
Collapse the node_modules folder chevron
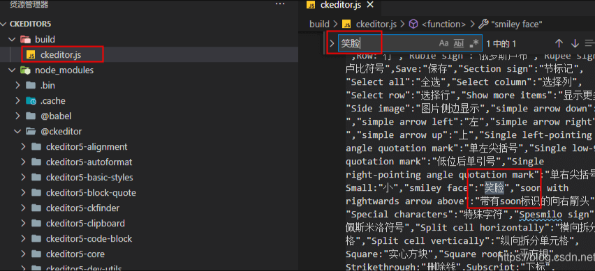tap(12, 70)
